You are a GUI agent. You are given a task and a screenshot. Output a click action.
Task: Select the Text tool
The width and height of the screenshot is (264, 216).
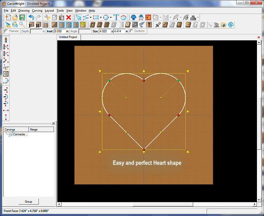coord(116,17)
